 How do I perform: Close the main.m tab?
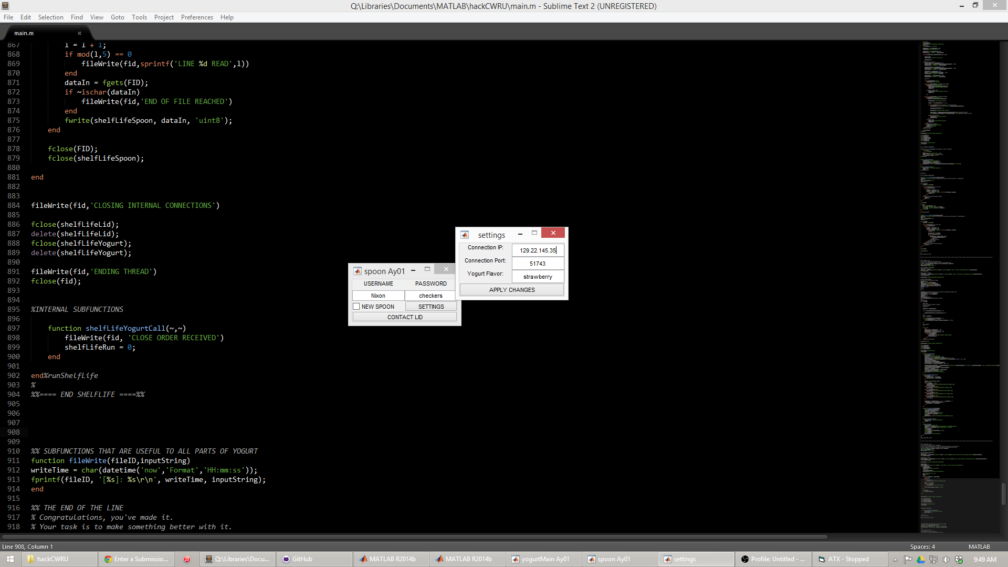coord(80,33)
